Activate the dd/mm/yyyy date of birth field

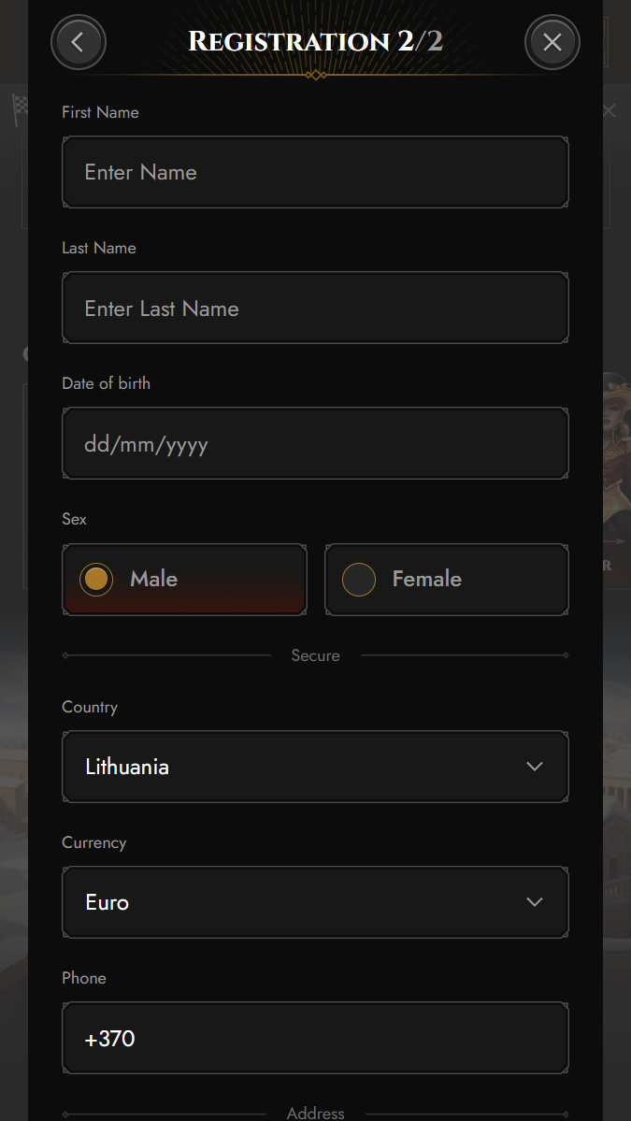pos(315,444)
